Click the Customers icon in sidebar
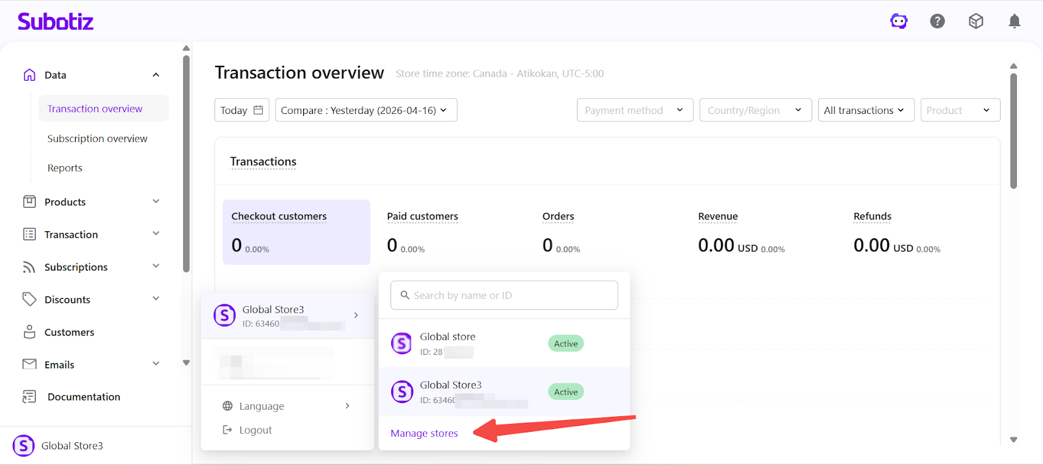 point(29,332)
